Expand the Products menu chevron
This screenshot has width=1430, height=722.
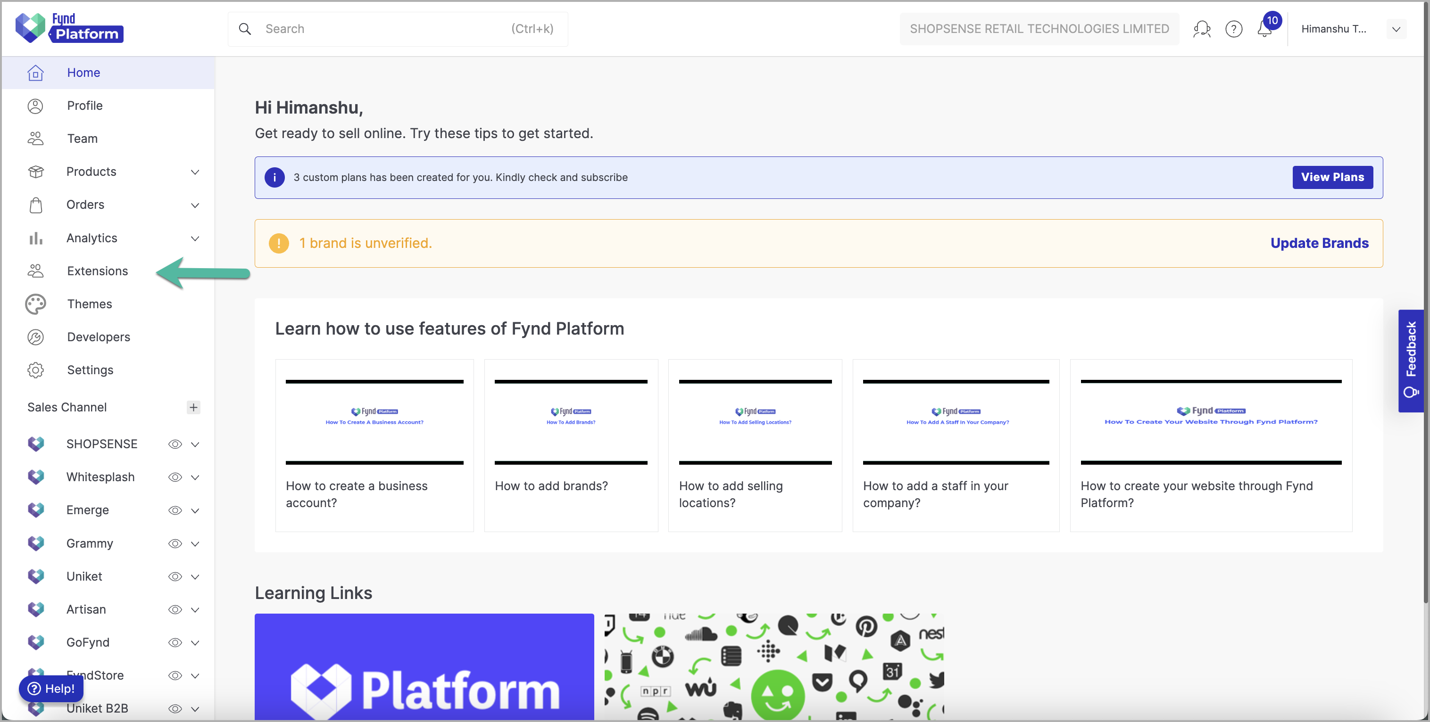click(x=195, y=172)
